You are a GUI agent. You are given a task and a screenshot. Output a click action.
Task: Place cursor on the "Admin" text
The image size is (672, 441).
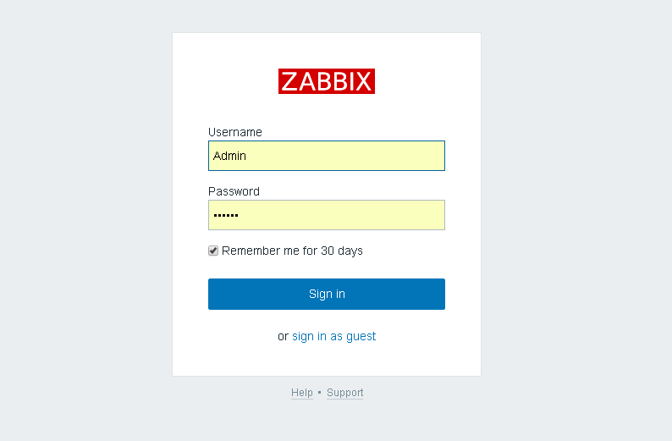click(x=229, y=156)
